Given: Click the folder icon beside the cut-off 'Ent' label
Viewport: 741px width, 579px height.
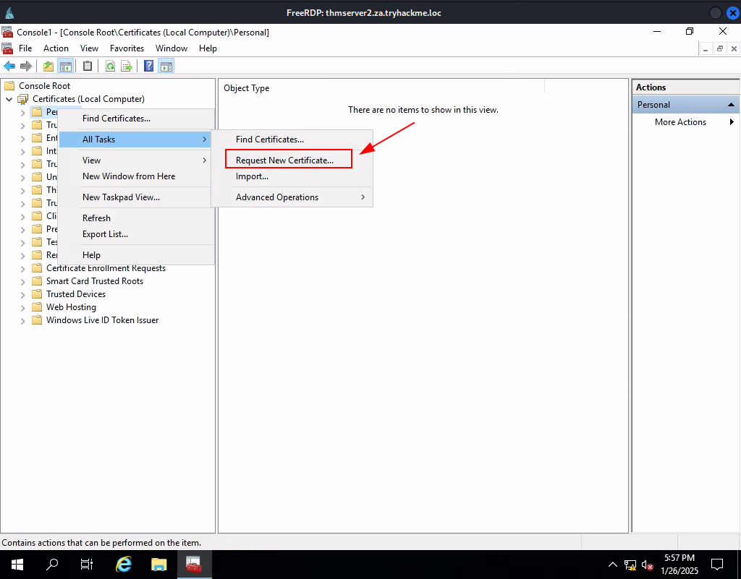Looking at the screenshot, I should [37, 138].
